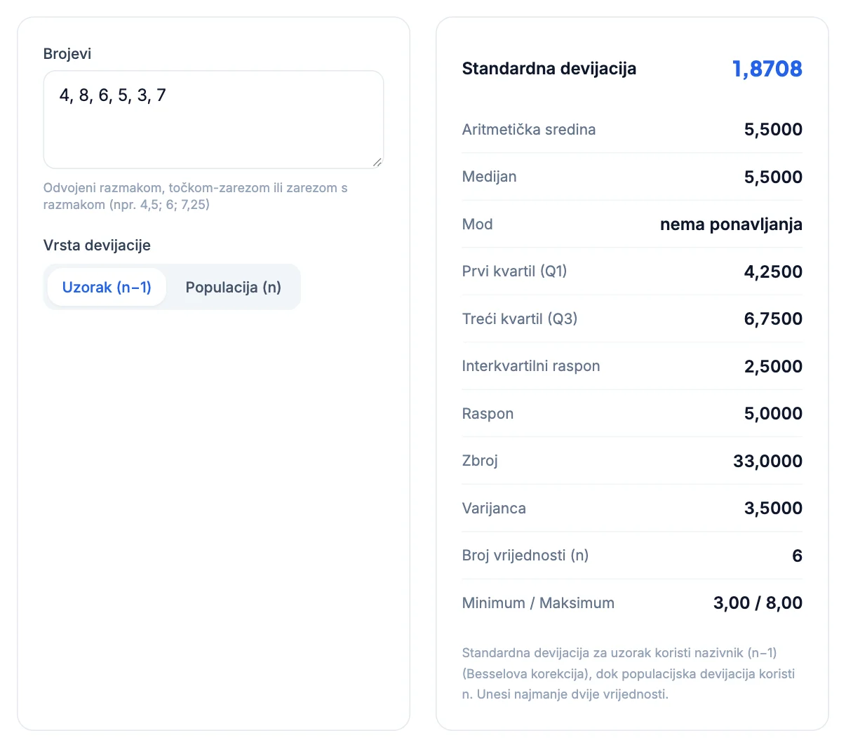Click the Treći kvartil (Q3) value 6,7500

tap(773, 318)
